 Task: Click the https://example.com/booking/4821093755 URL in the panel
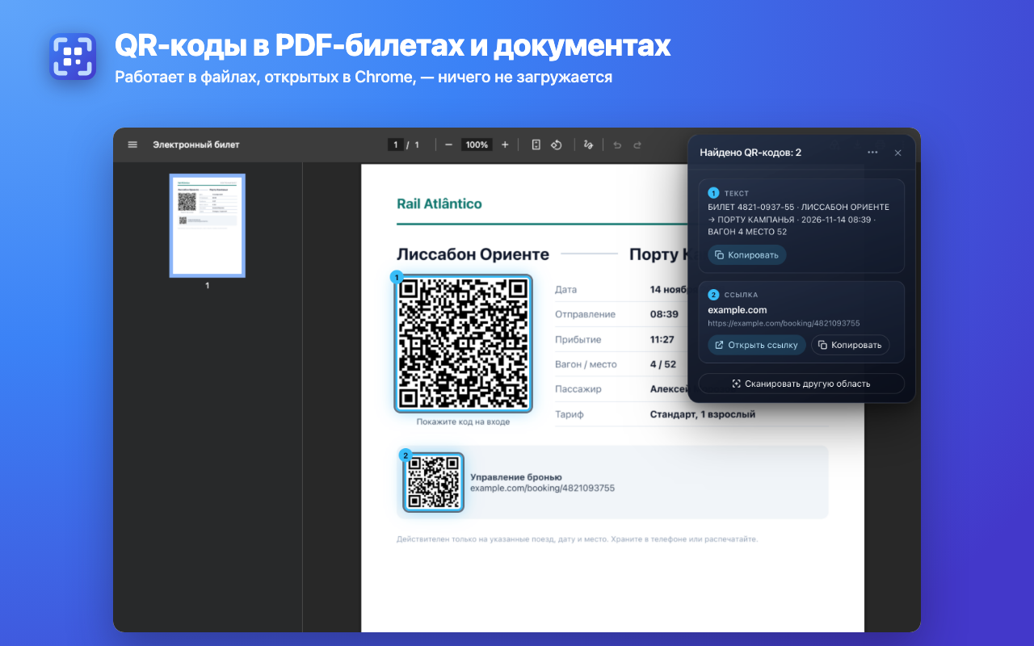(784, 323)
